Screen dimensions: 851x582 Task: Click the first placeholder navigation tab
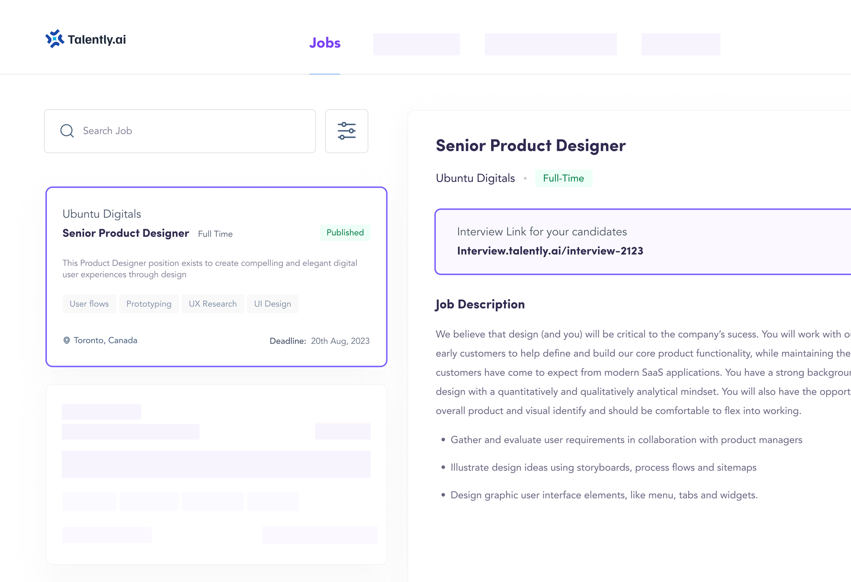tap(416, 44)
